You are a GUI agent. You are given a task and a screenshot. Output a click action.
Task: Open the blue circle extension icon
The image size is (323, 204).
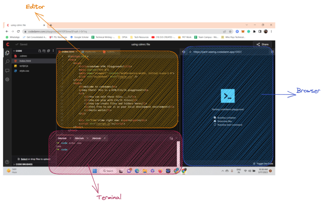point(237,32)
